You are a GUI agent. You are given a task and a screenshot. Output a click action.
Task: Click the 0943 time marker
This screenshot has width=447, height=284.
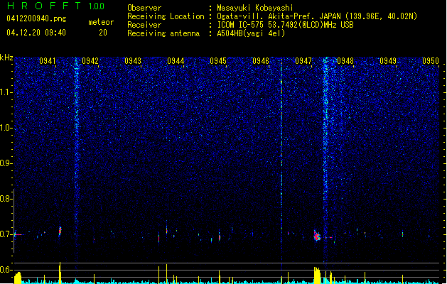[133, 61]
